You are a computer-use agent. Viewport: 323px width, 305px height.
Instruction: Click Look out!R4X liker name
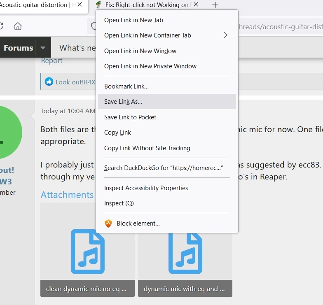[75, 82]
